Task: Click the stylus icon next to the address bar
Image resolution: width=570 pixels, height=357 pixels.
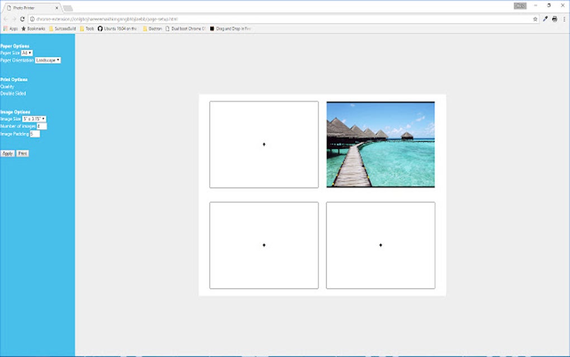Action: coord(545,18)
